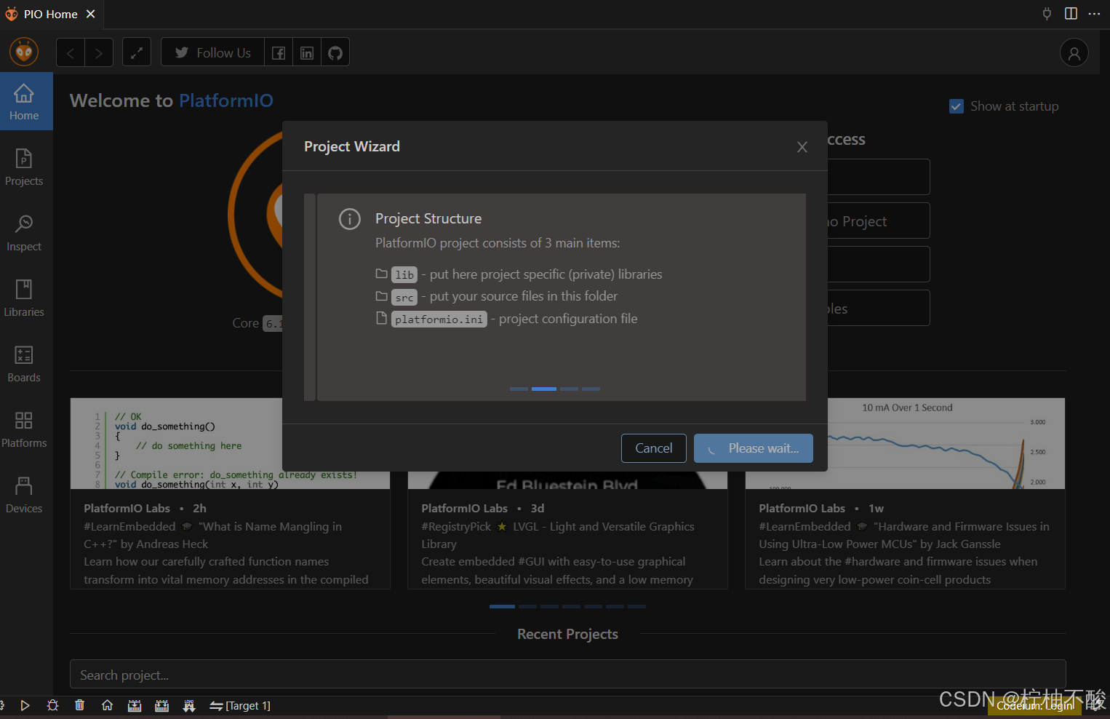
Task: Open the Libraries sidebar section
Action: point(24,298)
